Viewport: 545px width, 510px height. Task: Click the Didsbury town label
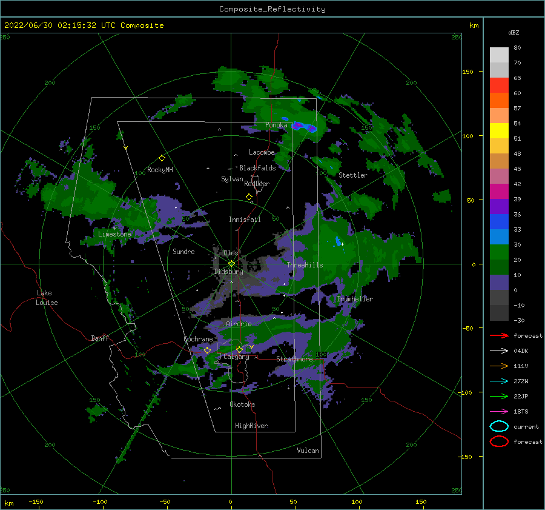[x=228, y=272]
